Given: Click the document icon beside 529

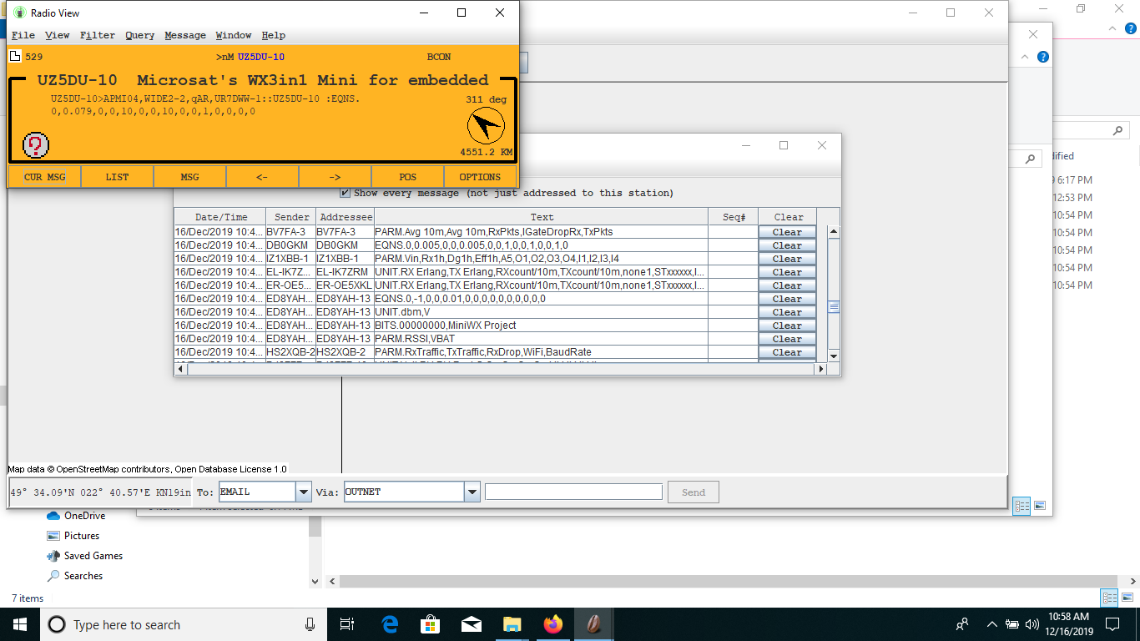Looking at the screenshot, I should (x=14, y=57).
